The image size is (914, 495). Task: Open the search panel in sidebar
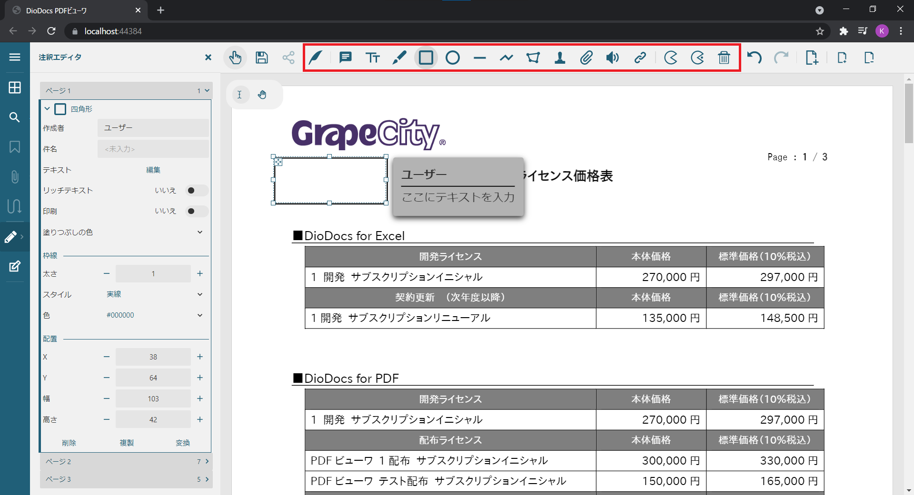click(15, 117)
